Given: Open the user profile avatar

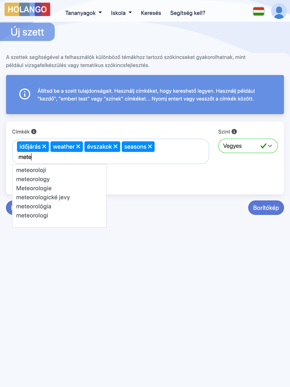Looking at the screenshot, I should [x=279, y=11].
